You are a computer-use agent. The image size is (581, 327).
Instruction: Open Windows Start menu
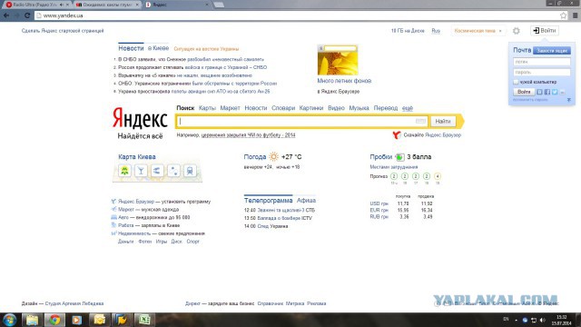10,320
